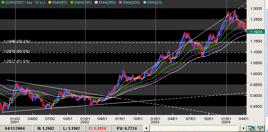Click the green EUR/USD legend square
Image resolution: width=268 pixels, height=132 pixels.
coord(3,3)
